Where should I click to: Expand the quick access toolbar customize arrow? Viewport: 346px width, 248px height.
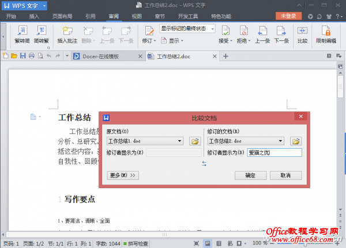[67, 56]
